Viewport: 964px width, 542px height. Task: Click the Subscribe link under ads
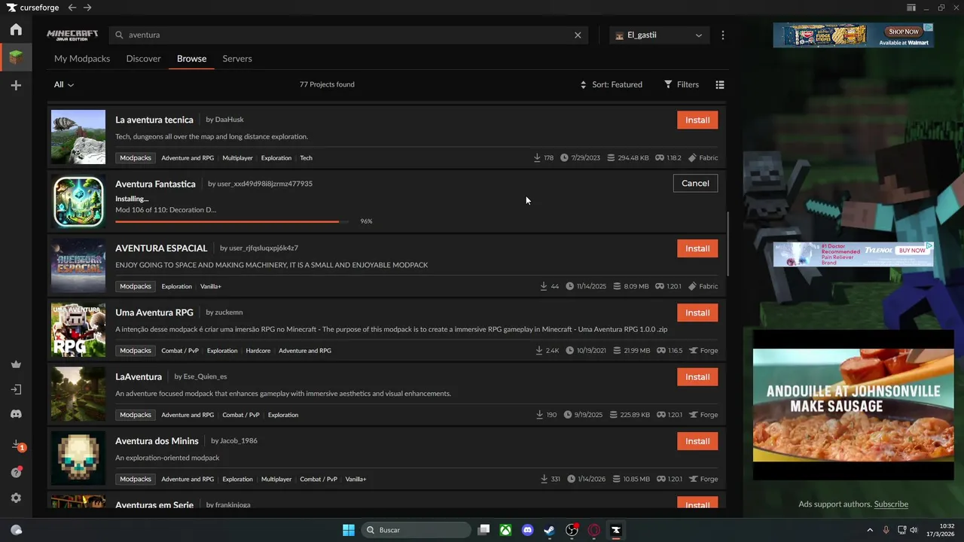[x=891, y=504]
